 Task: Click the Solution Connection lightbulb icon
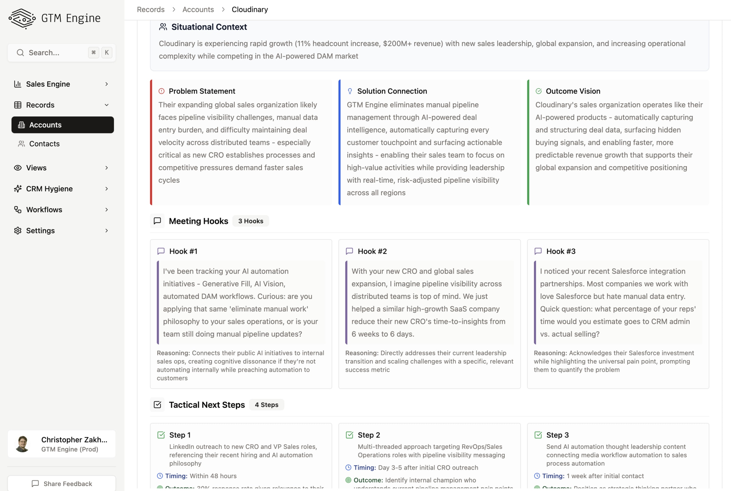click(x=350, y=91)
